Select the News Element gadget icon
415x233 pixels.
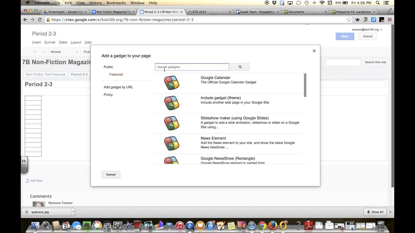click(x=172, y=143)
